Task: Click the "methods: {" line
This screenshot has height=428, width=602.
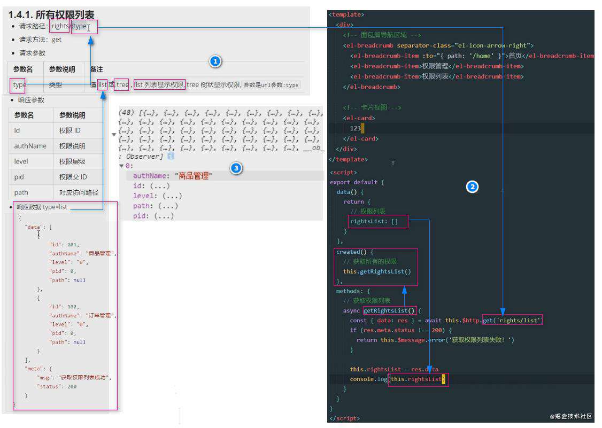Action: tap(353, 291)
